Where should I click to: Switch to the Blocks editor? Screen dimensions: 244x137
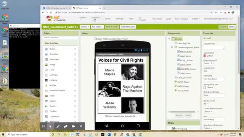tap(232, 27)
